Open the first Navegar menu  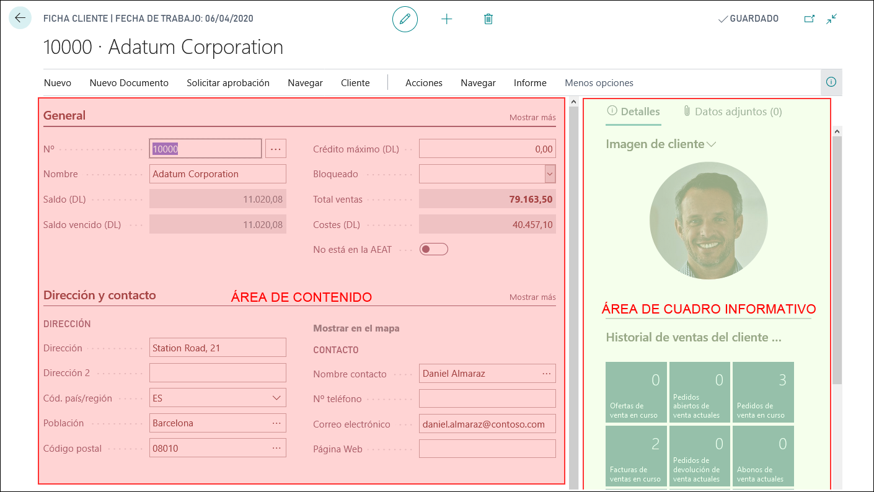click(x=305, y=83)
